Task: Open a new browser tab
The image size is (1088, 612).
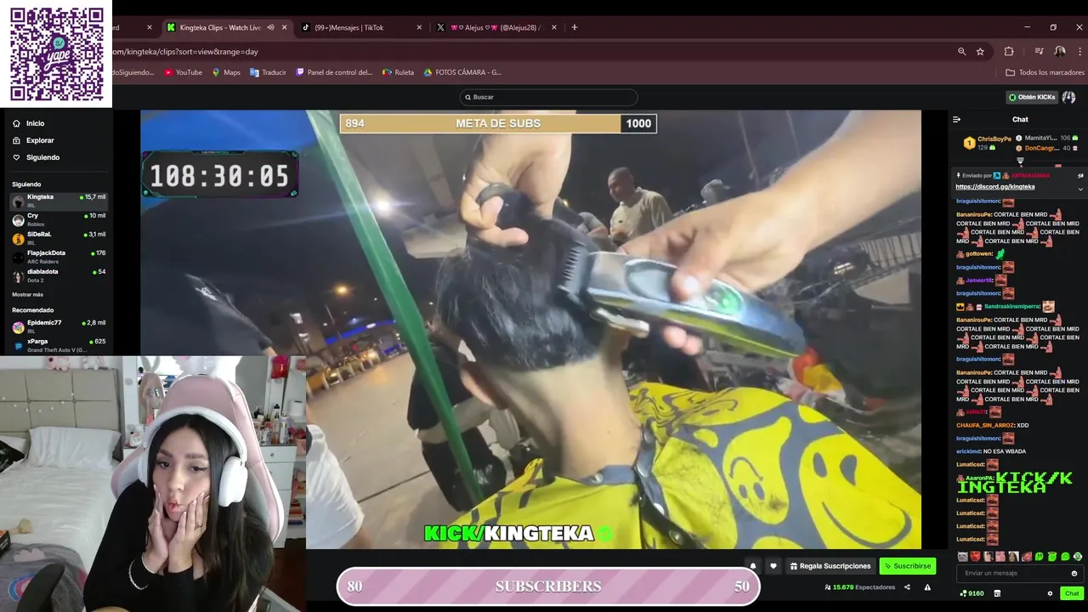Action: (575, 27)
